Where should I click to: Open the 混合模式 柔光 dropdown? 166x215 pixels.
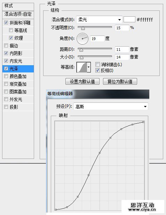coord(99,20)
